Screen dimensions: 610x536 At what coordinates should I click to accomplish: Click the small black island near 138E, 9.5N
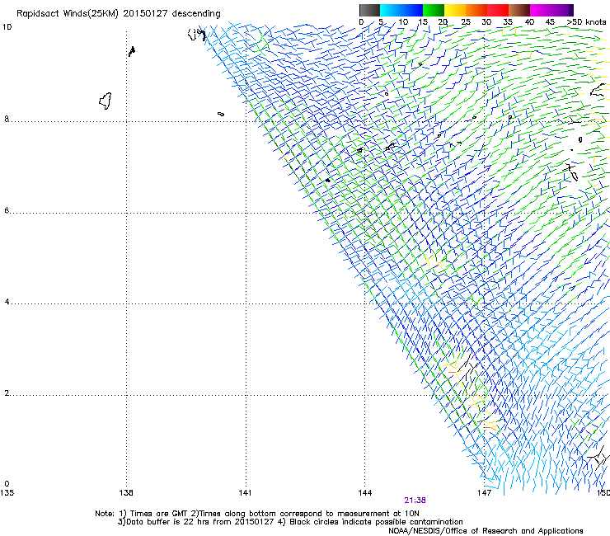coord(132,51)
